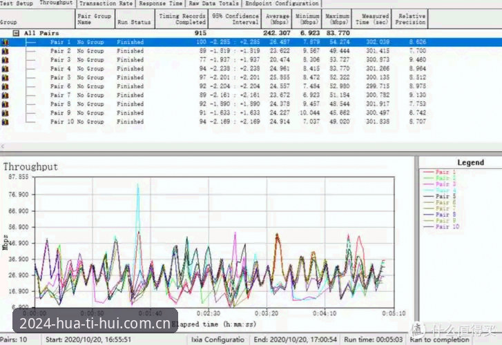Click Pair 8 legend entry

coord(440,215)
